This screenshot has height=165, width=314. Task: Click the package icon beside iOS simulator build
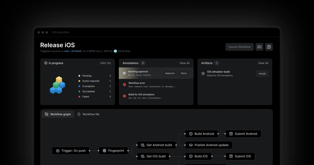pyautogui.click(x=203, y=73)
